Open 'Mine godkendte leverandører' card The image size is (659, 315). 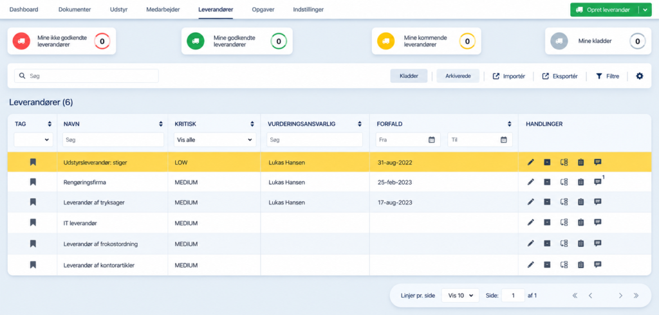pos(237,40)
